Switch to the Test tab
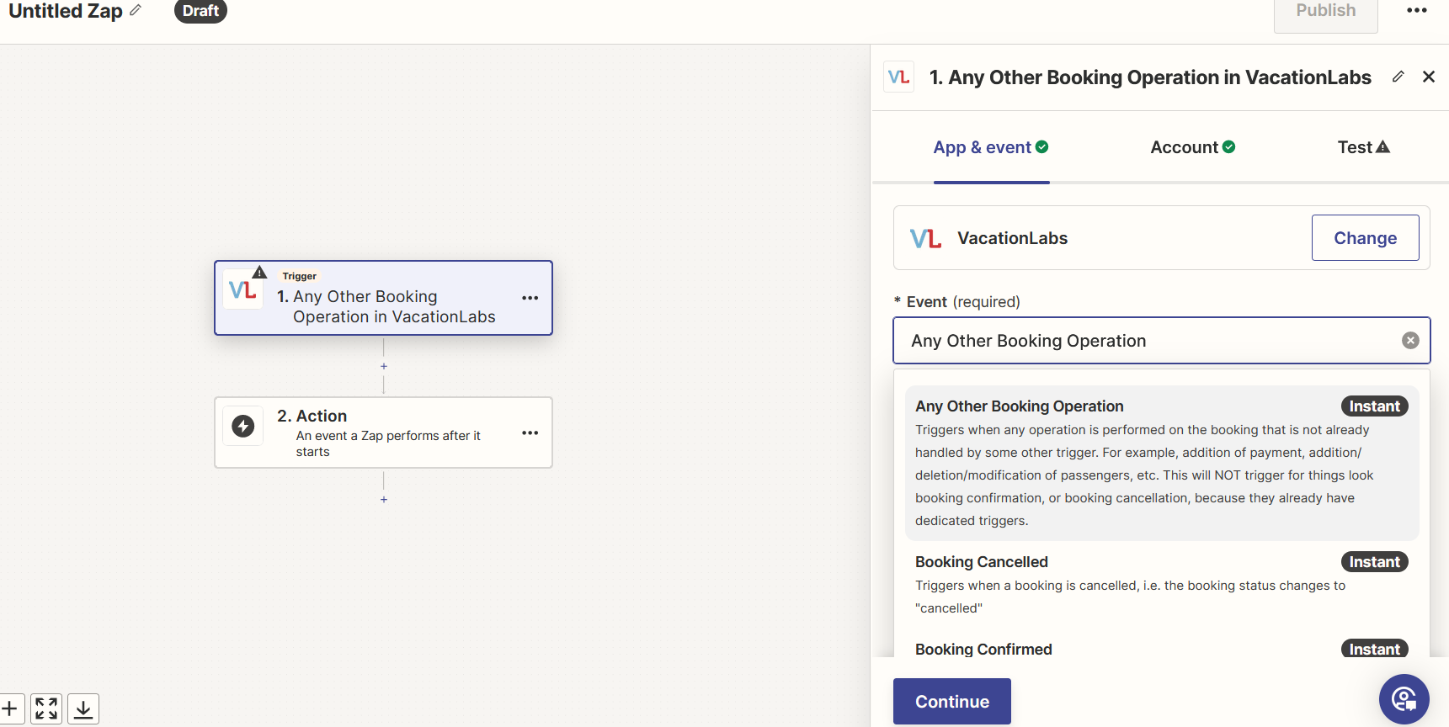The width and height of the screenshot is (1449, 727). (x=1364, y=147)
